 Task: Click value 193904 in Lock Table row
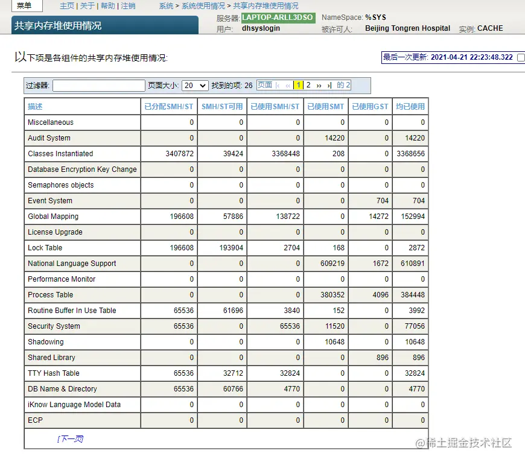[x=231, y=248]
